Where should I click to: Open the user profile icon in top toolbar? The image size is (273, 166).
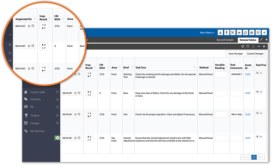(x=220, y=32)
